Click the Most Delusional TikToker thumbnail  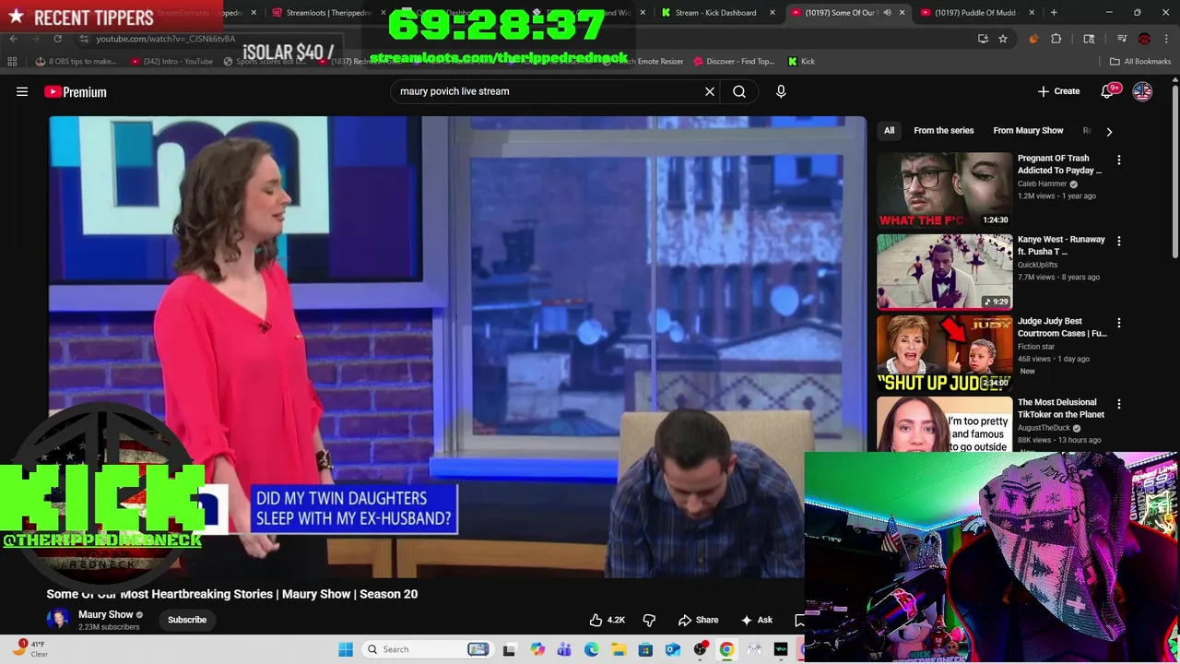944,424
